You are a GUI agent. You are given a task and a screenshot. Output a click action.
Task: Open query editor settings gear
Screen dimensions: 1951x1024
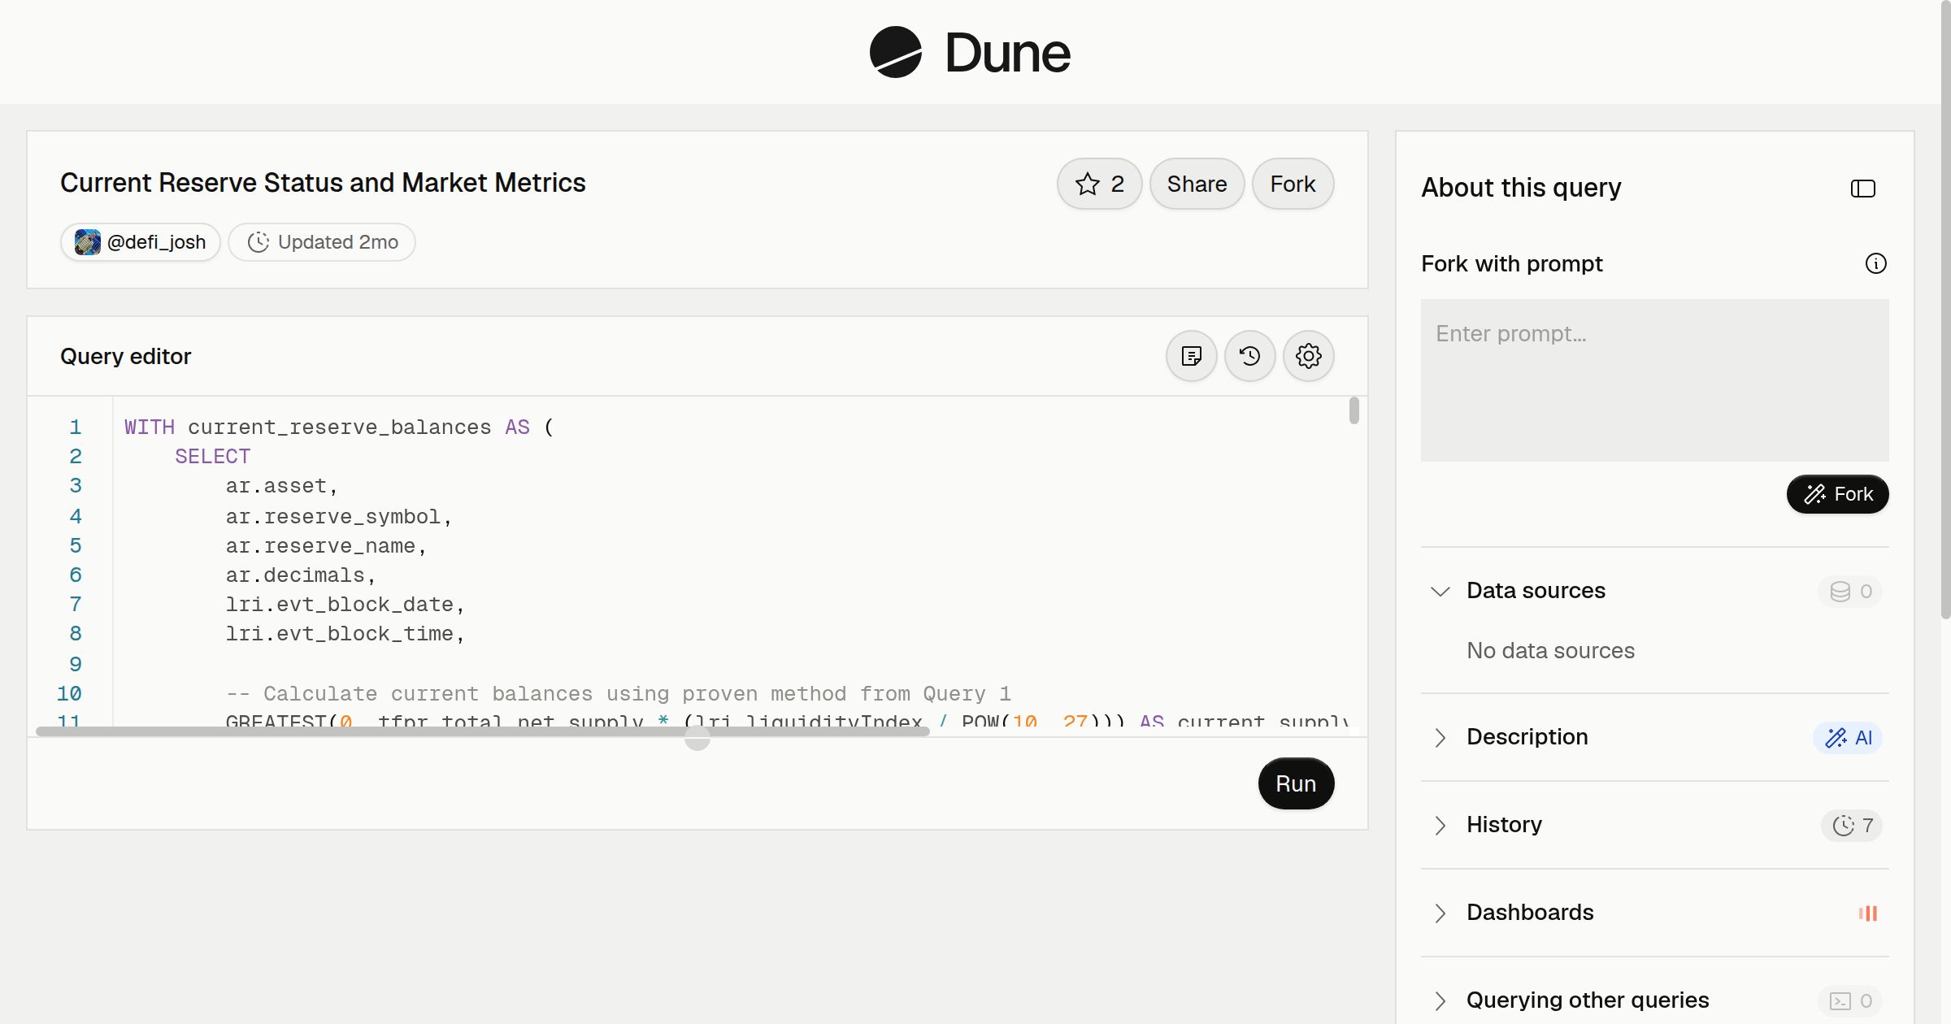(x=1309, y=356)
